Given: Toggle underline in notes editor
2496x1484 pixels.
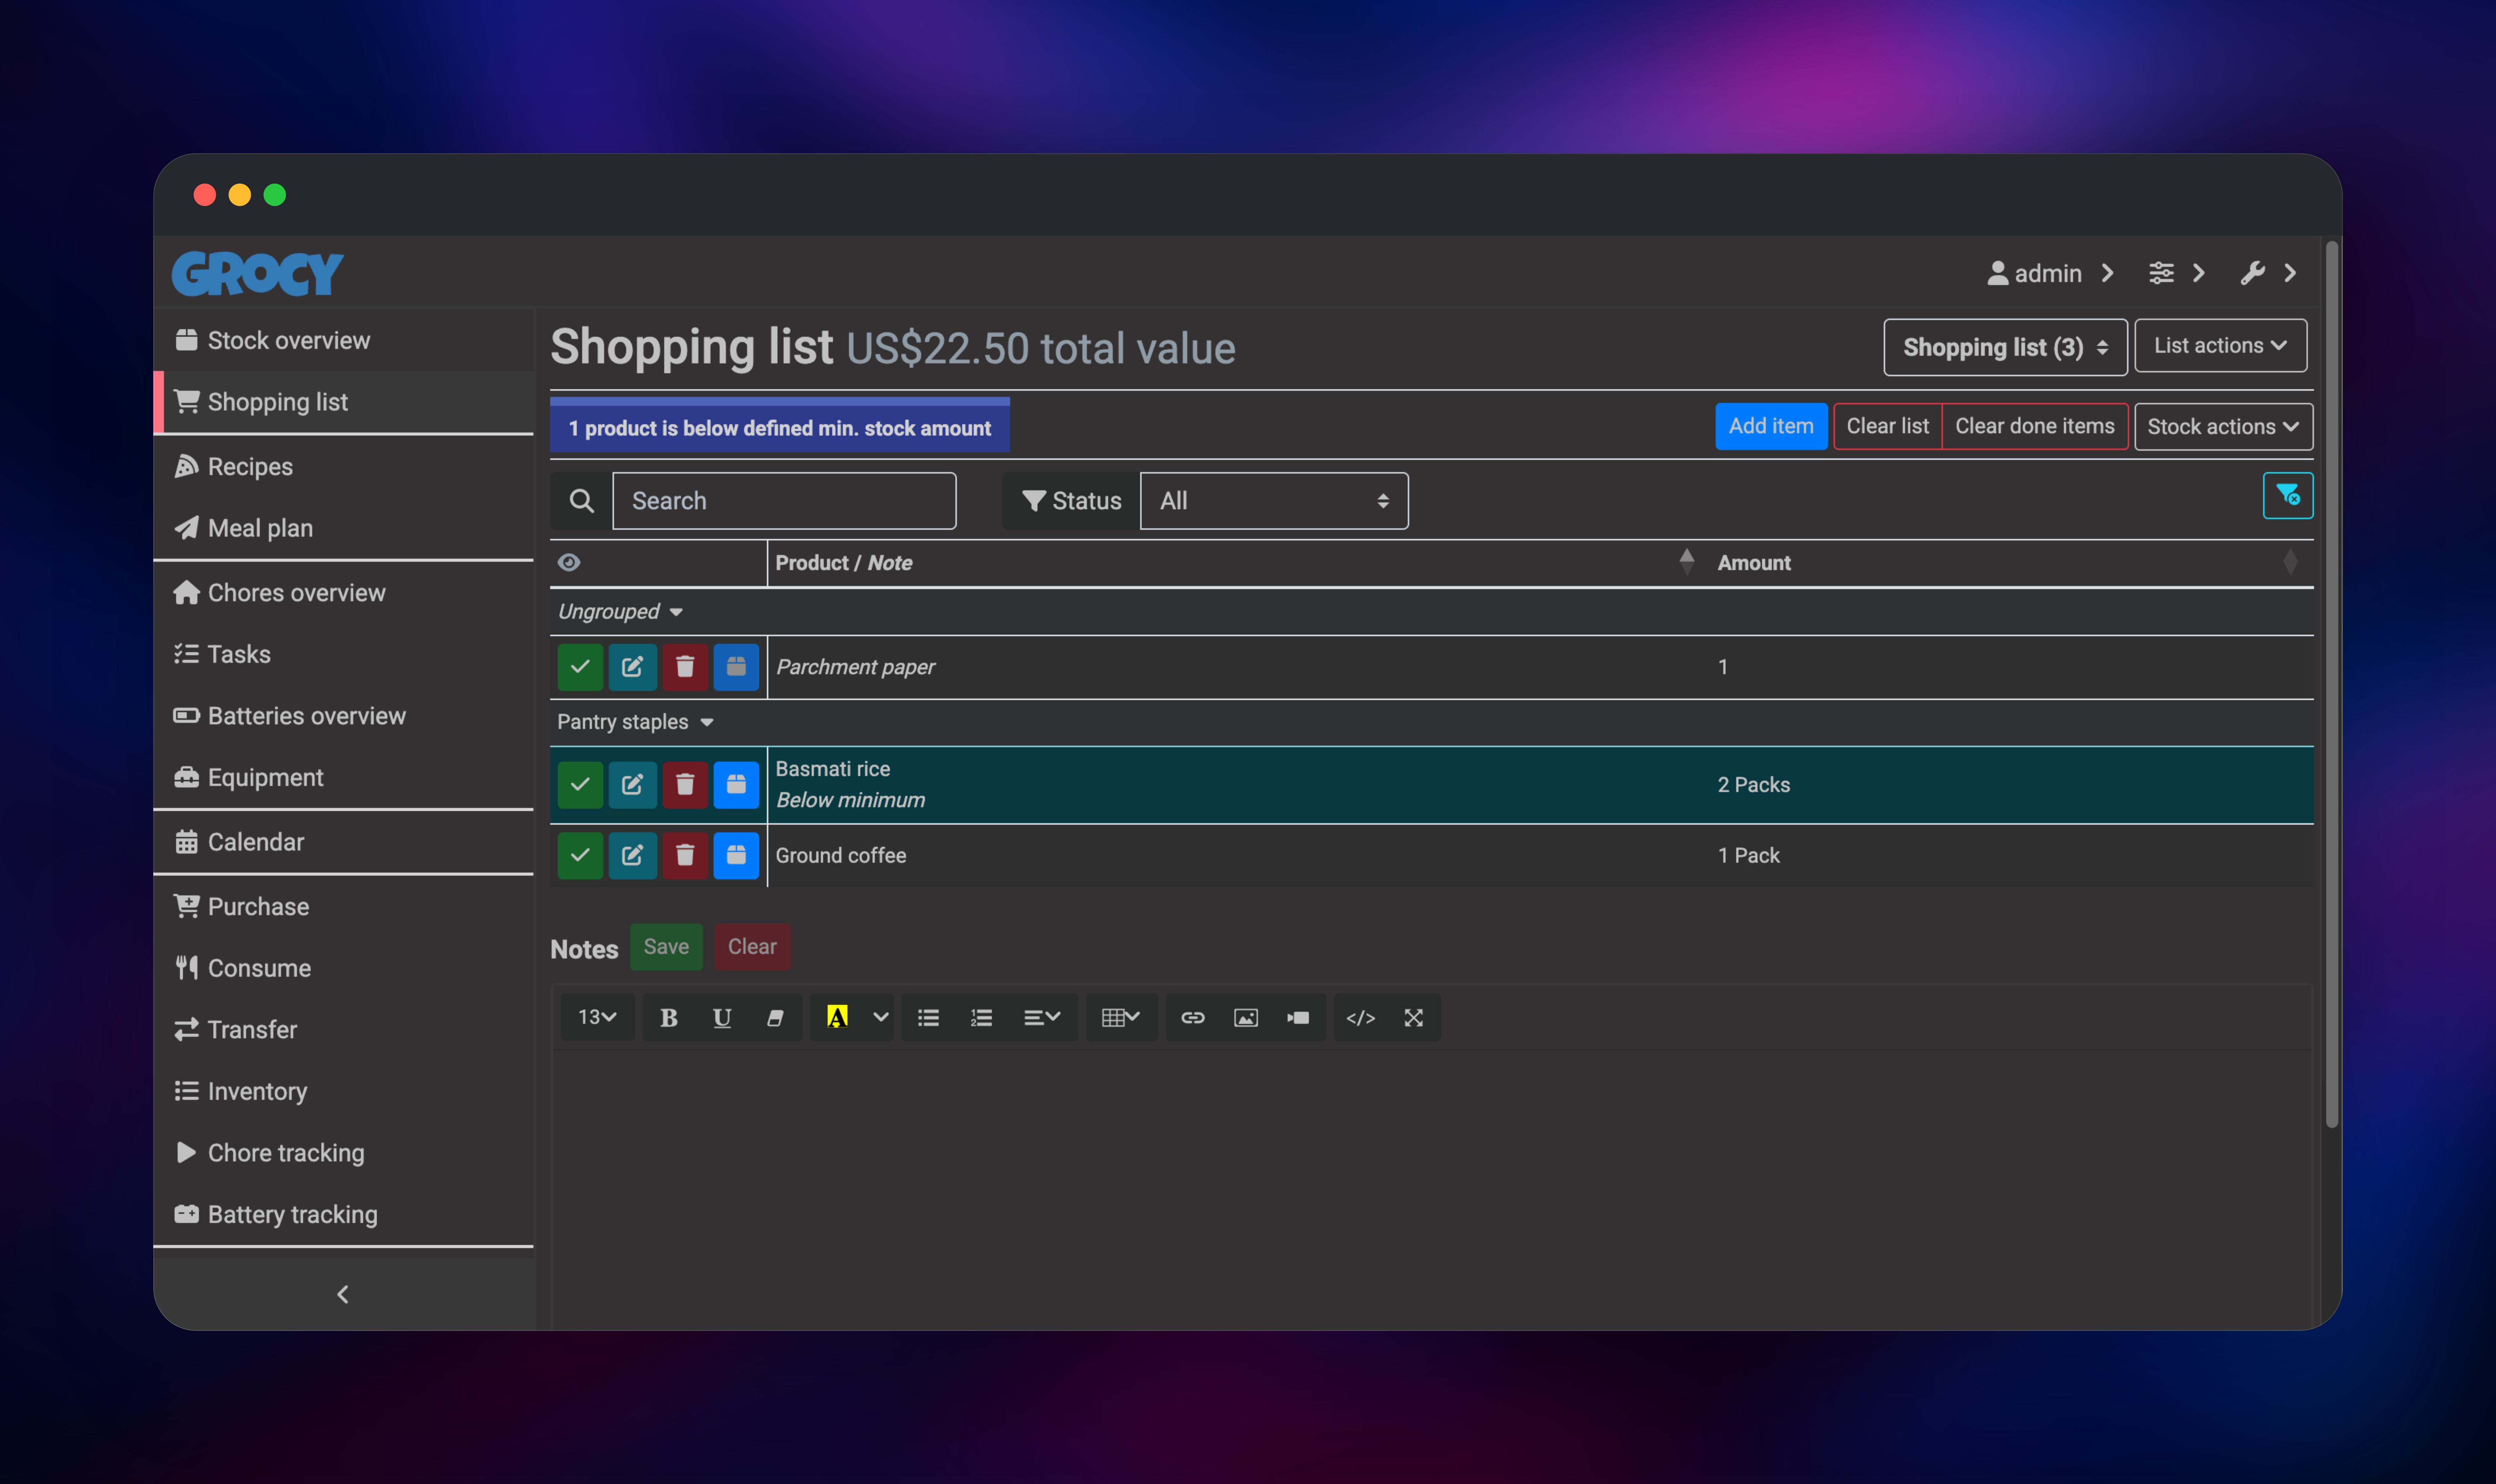Looking at the screenshot, I should pyautogui.click(x=722, y=1018).
